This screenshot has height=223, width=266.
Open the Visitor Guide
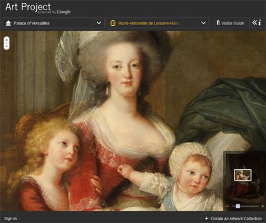click(x=230, y=23)
